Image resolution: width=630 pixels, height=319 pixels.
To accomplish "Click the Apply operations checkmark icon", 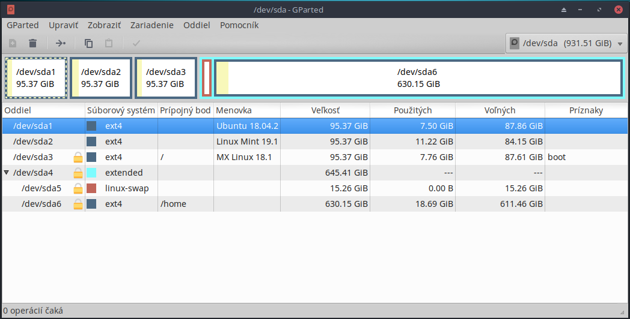I will pyautogui.click(x=136, y=43).
